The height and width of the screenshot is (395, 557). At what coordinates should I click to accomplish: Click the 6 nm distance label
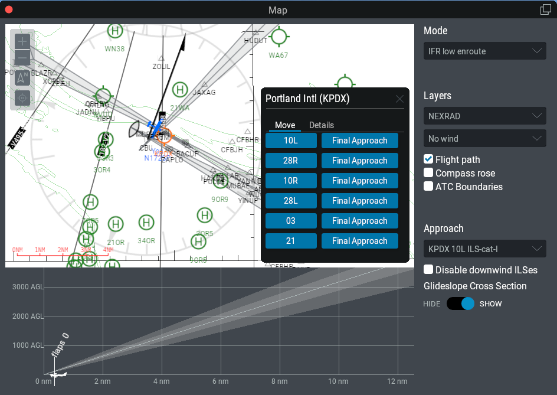(220, 381)
